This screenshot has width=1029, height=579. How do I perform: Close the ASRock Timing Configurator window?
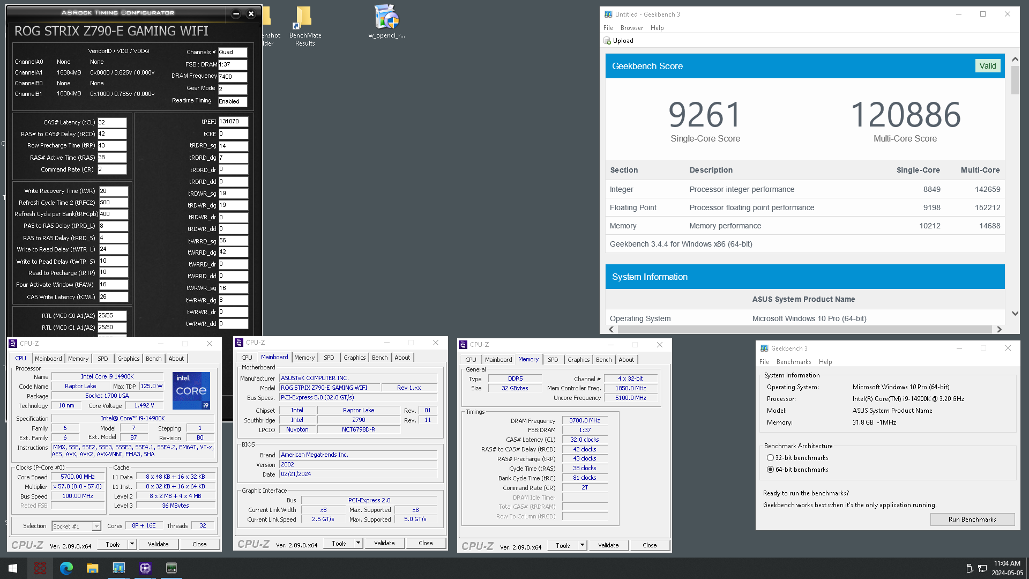pyautogui.click(x=251, y=13)
